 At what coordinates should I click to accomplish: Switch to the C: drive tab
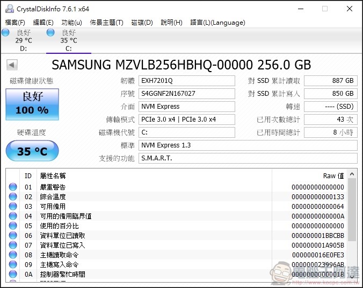click(69, 40)
